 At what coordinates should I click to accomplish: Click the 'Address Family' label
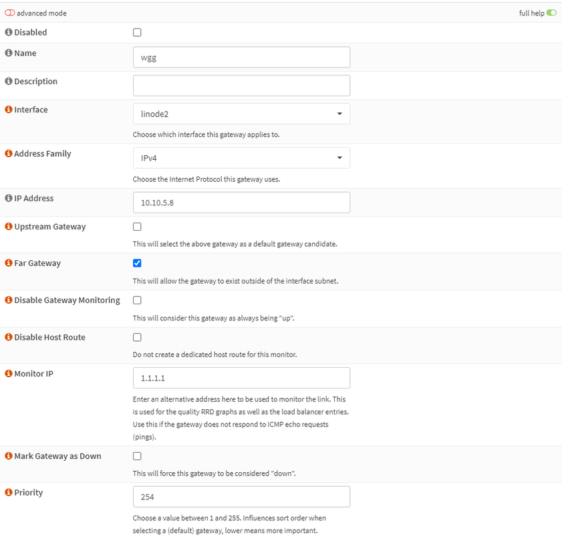point(43,154)
